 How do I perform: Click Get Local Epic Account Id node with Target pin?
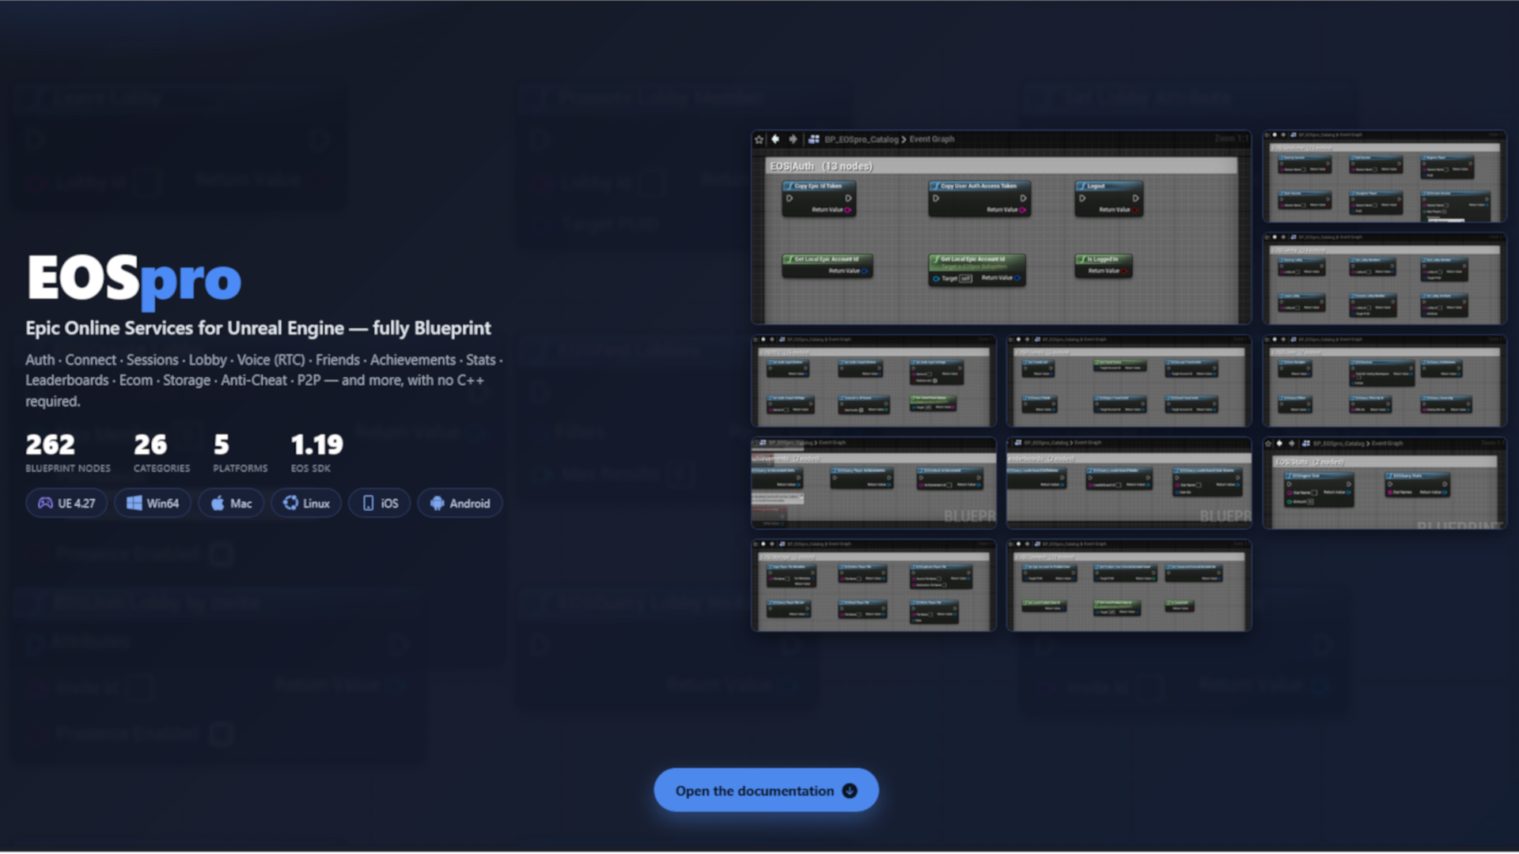pyautogui.click(x=977, y=270)
